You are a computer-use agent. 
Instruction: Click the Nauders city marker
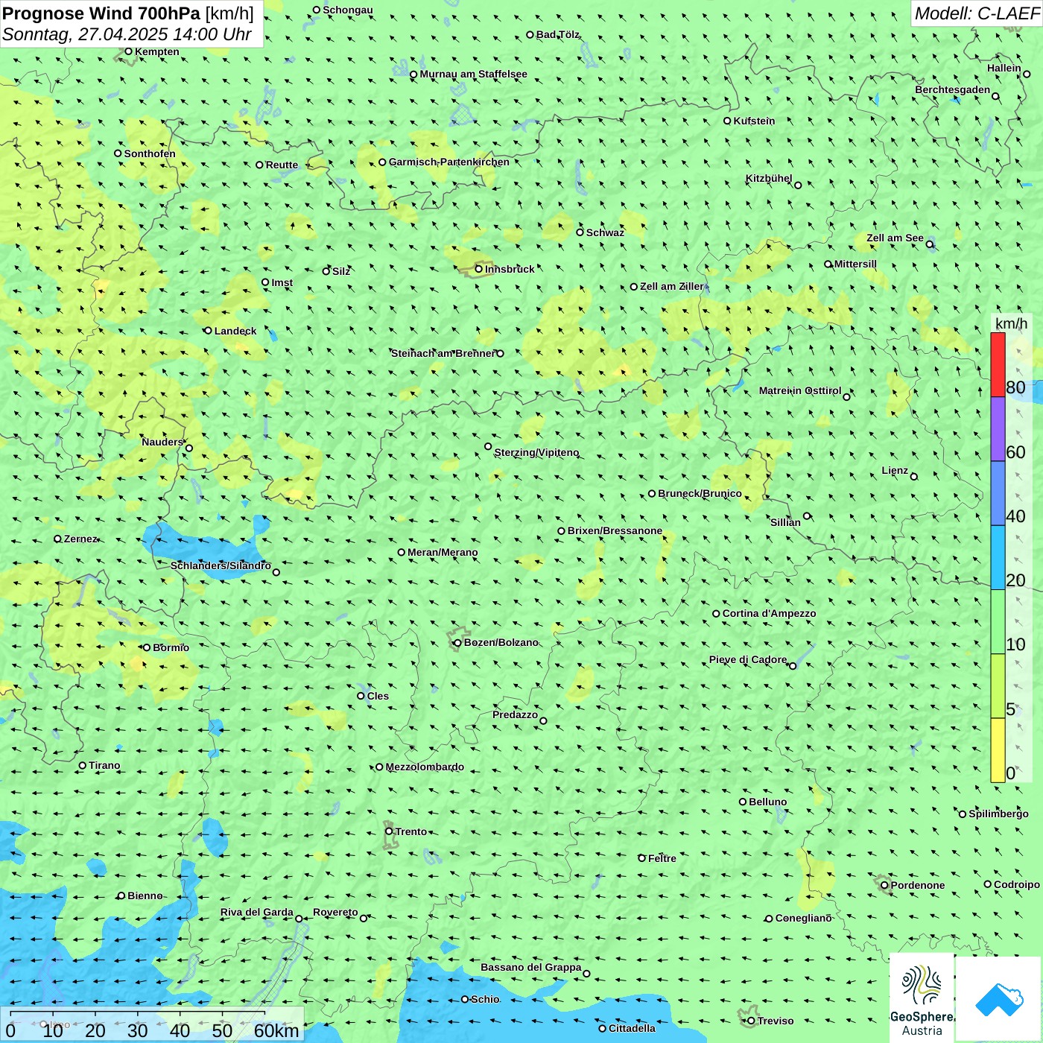click(x=189, y=448)
